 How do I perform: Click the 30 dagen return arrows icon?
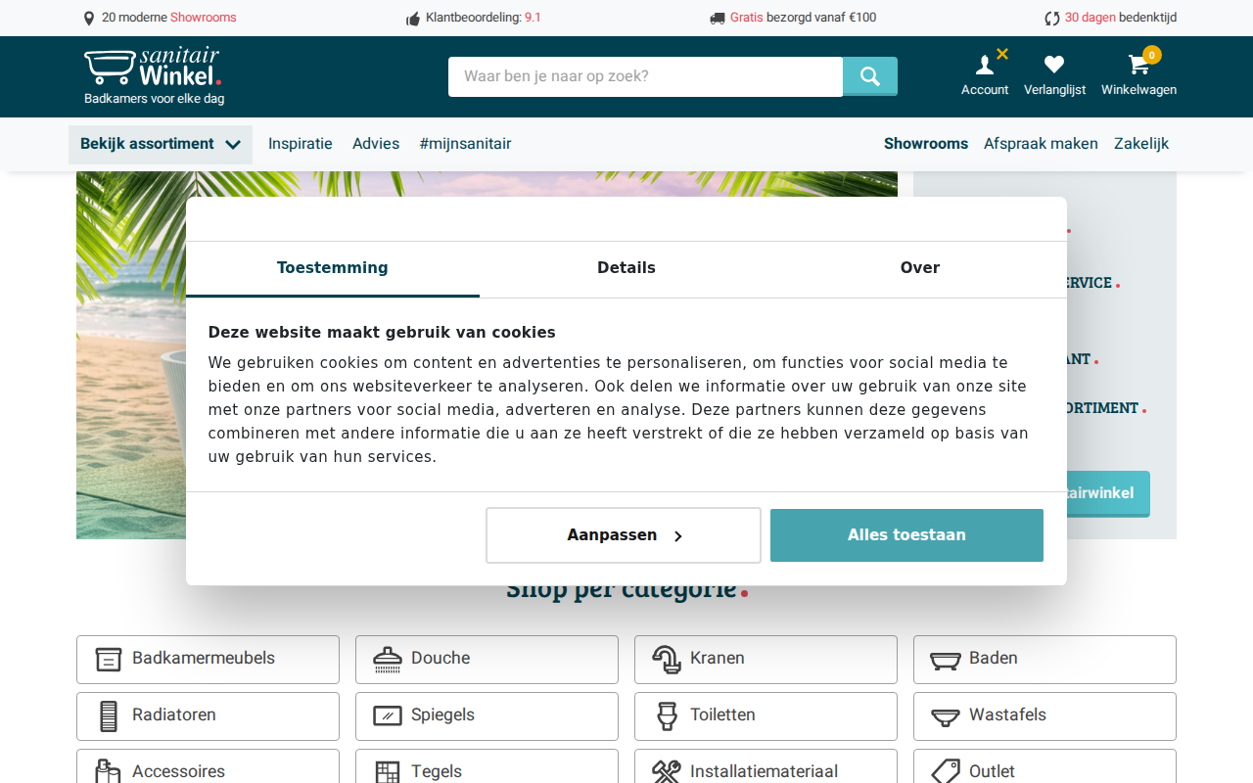(1052, 18)
